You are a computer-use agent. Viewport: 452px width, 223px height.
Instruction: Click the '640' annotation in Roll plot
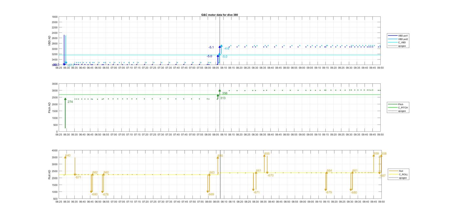pos(68,155)
